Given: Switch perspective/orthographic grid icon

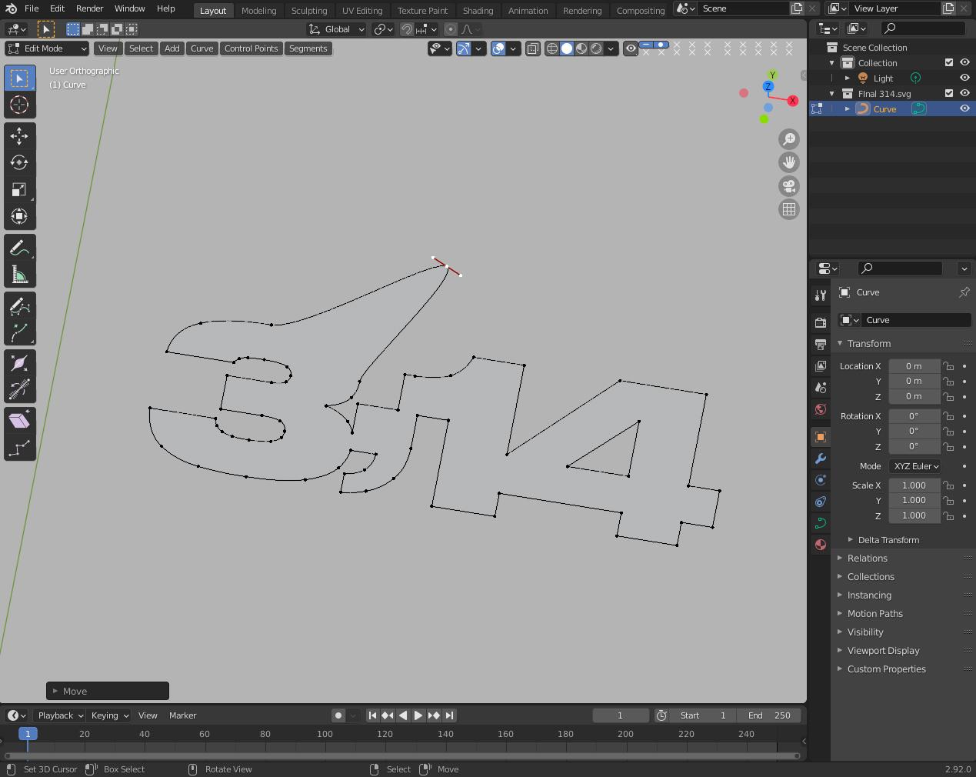Looking at the screenshot, I should [x=789, y=209].
